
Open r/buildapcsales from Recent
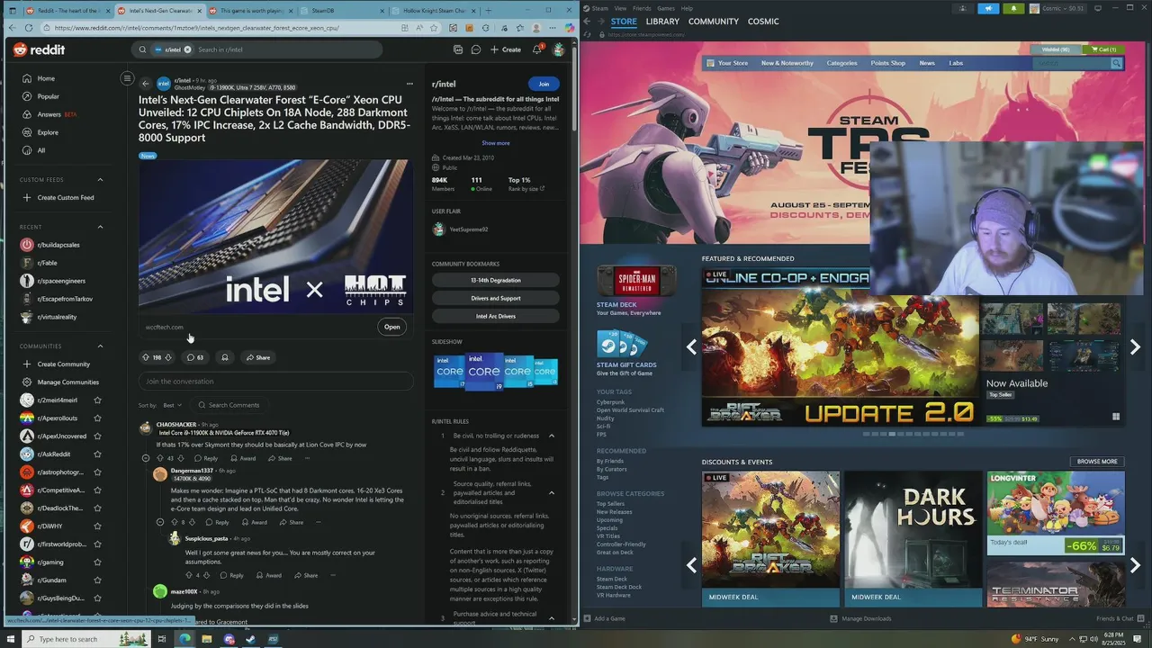point(58,245)
